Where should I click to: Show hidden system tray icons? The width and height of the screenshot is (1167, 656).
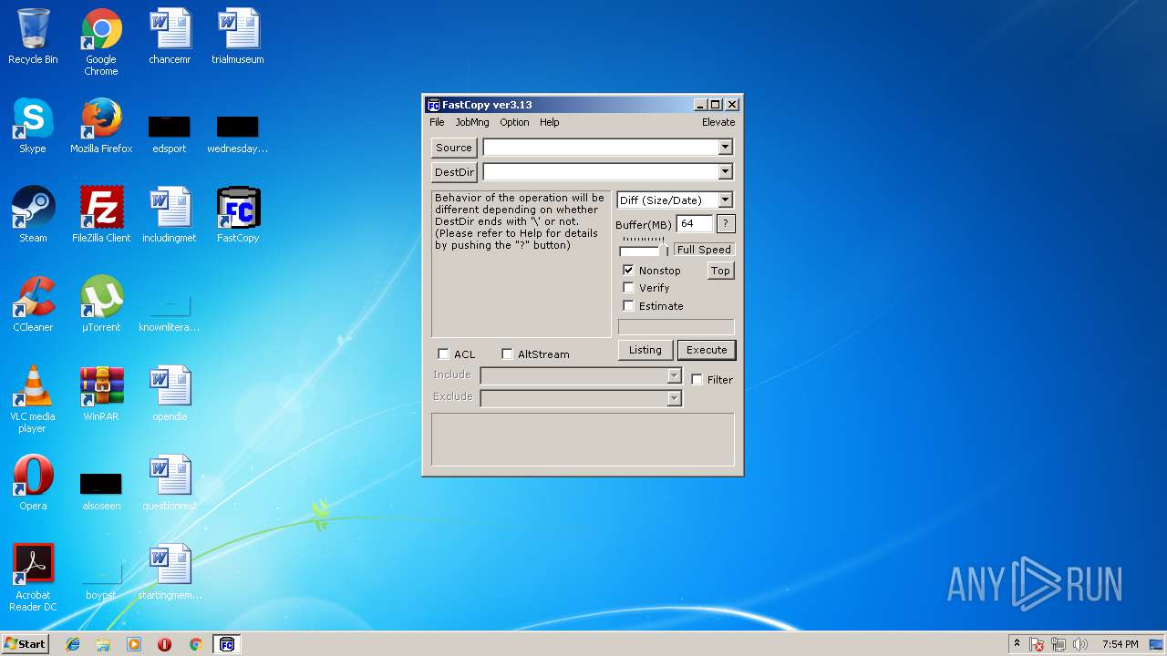tap(1017, 644)
